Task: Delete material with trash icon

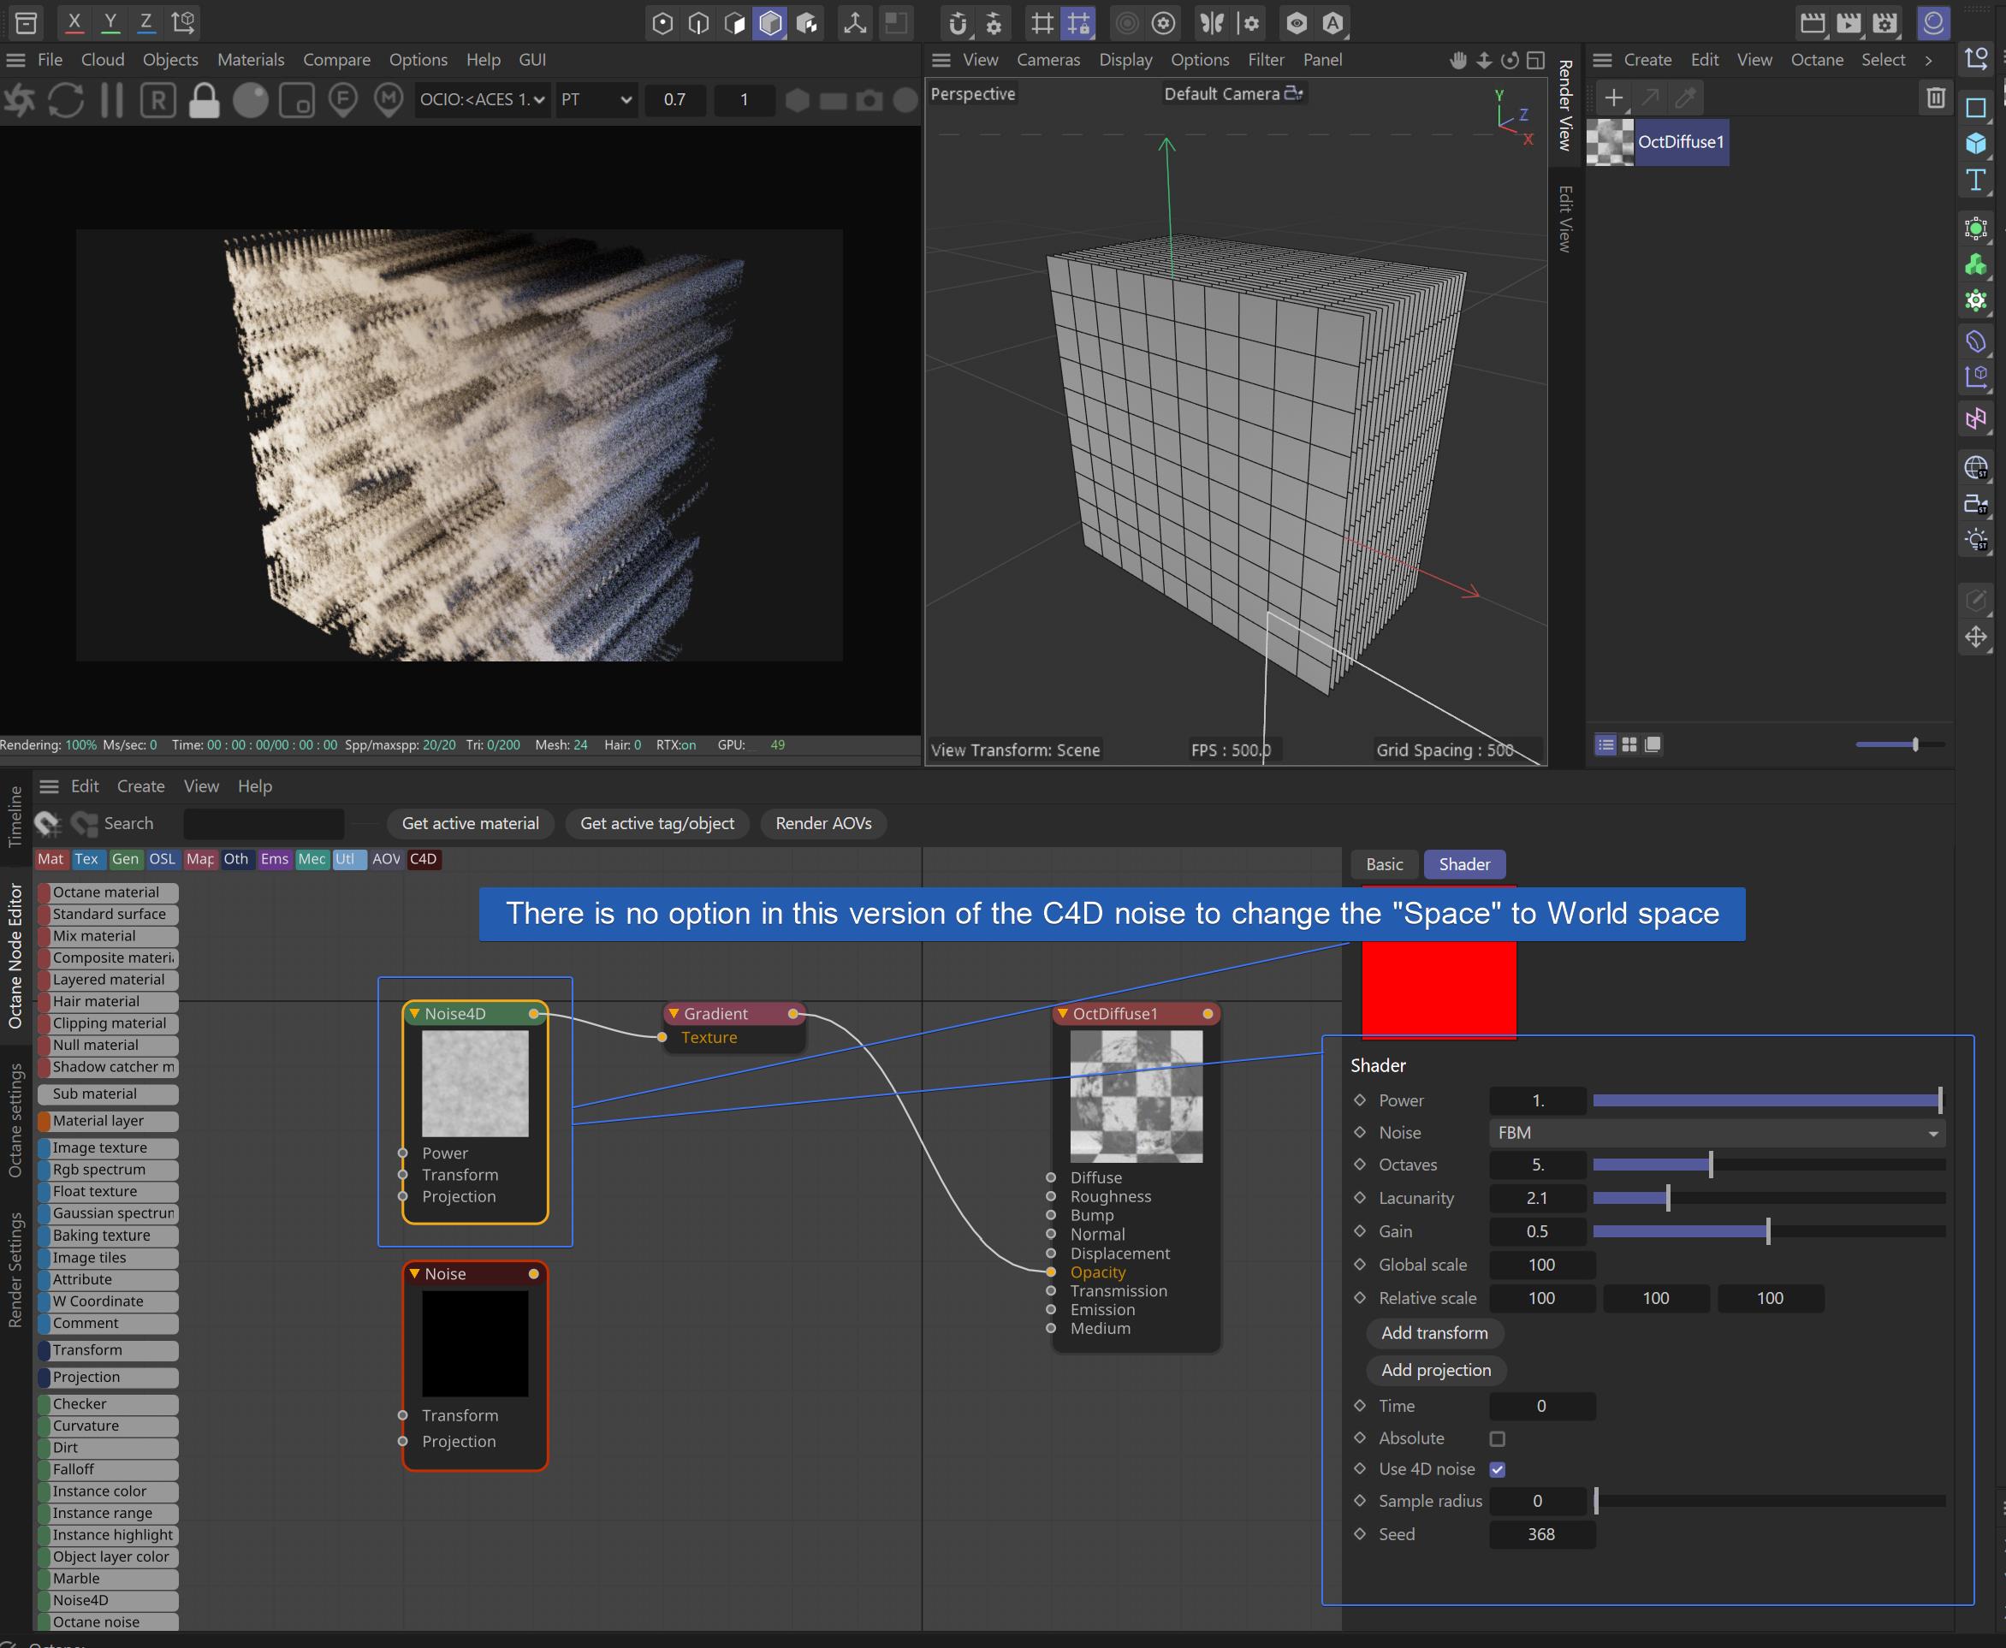Action: pyautogui.click(x=1936, y=98)
